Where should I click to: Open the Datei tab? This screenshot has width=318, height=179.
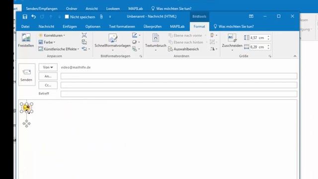coord(25,26)
